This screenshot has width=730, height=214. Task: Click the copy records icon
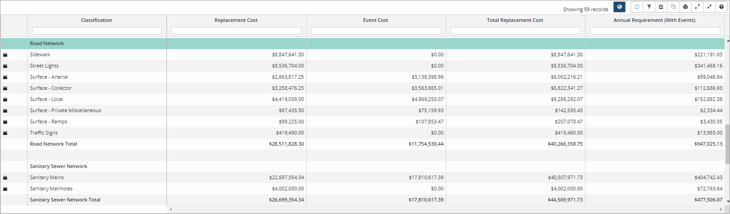[x=673, y=7]
